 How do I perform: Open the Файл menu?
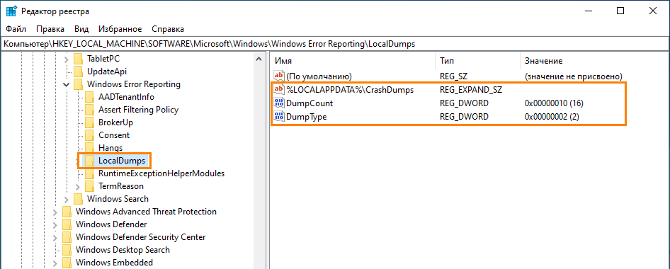16,29
